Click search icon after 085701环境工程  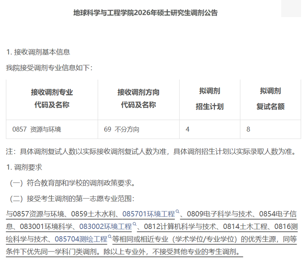pos(177,212)
